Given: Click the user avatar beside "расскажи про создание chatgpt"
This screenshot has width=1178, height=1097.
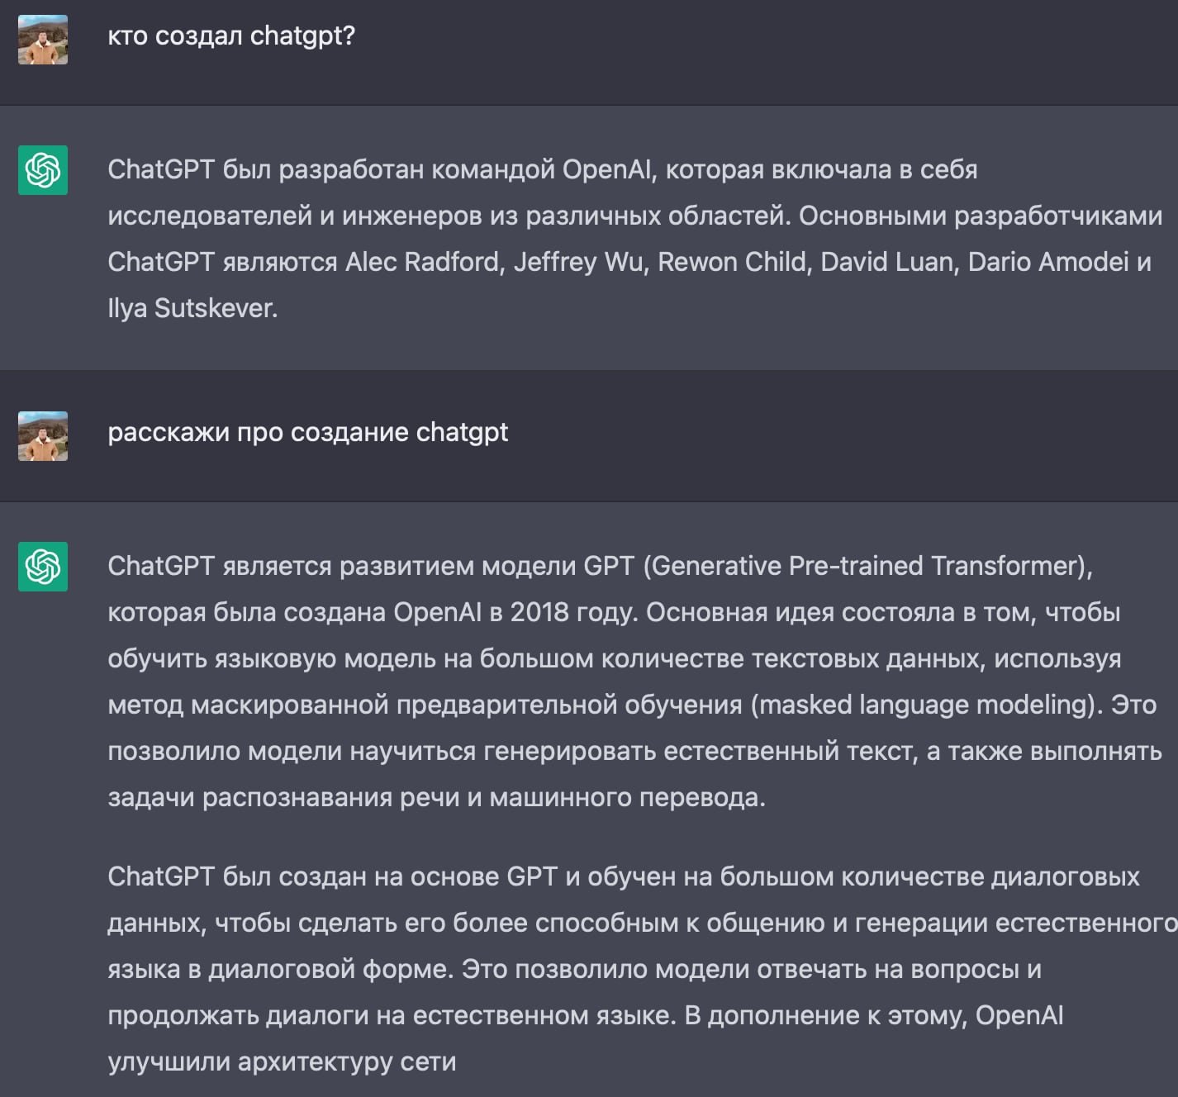Looking at the screenshot, I should click(x=43, y=436).
